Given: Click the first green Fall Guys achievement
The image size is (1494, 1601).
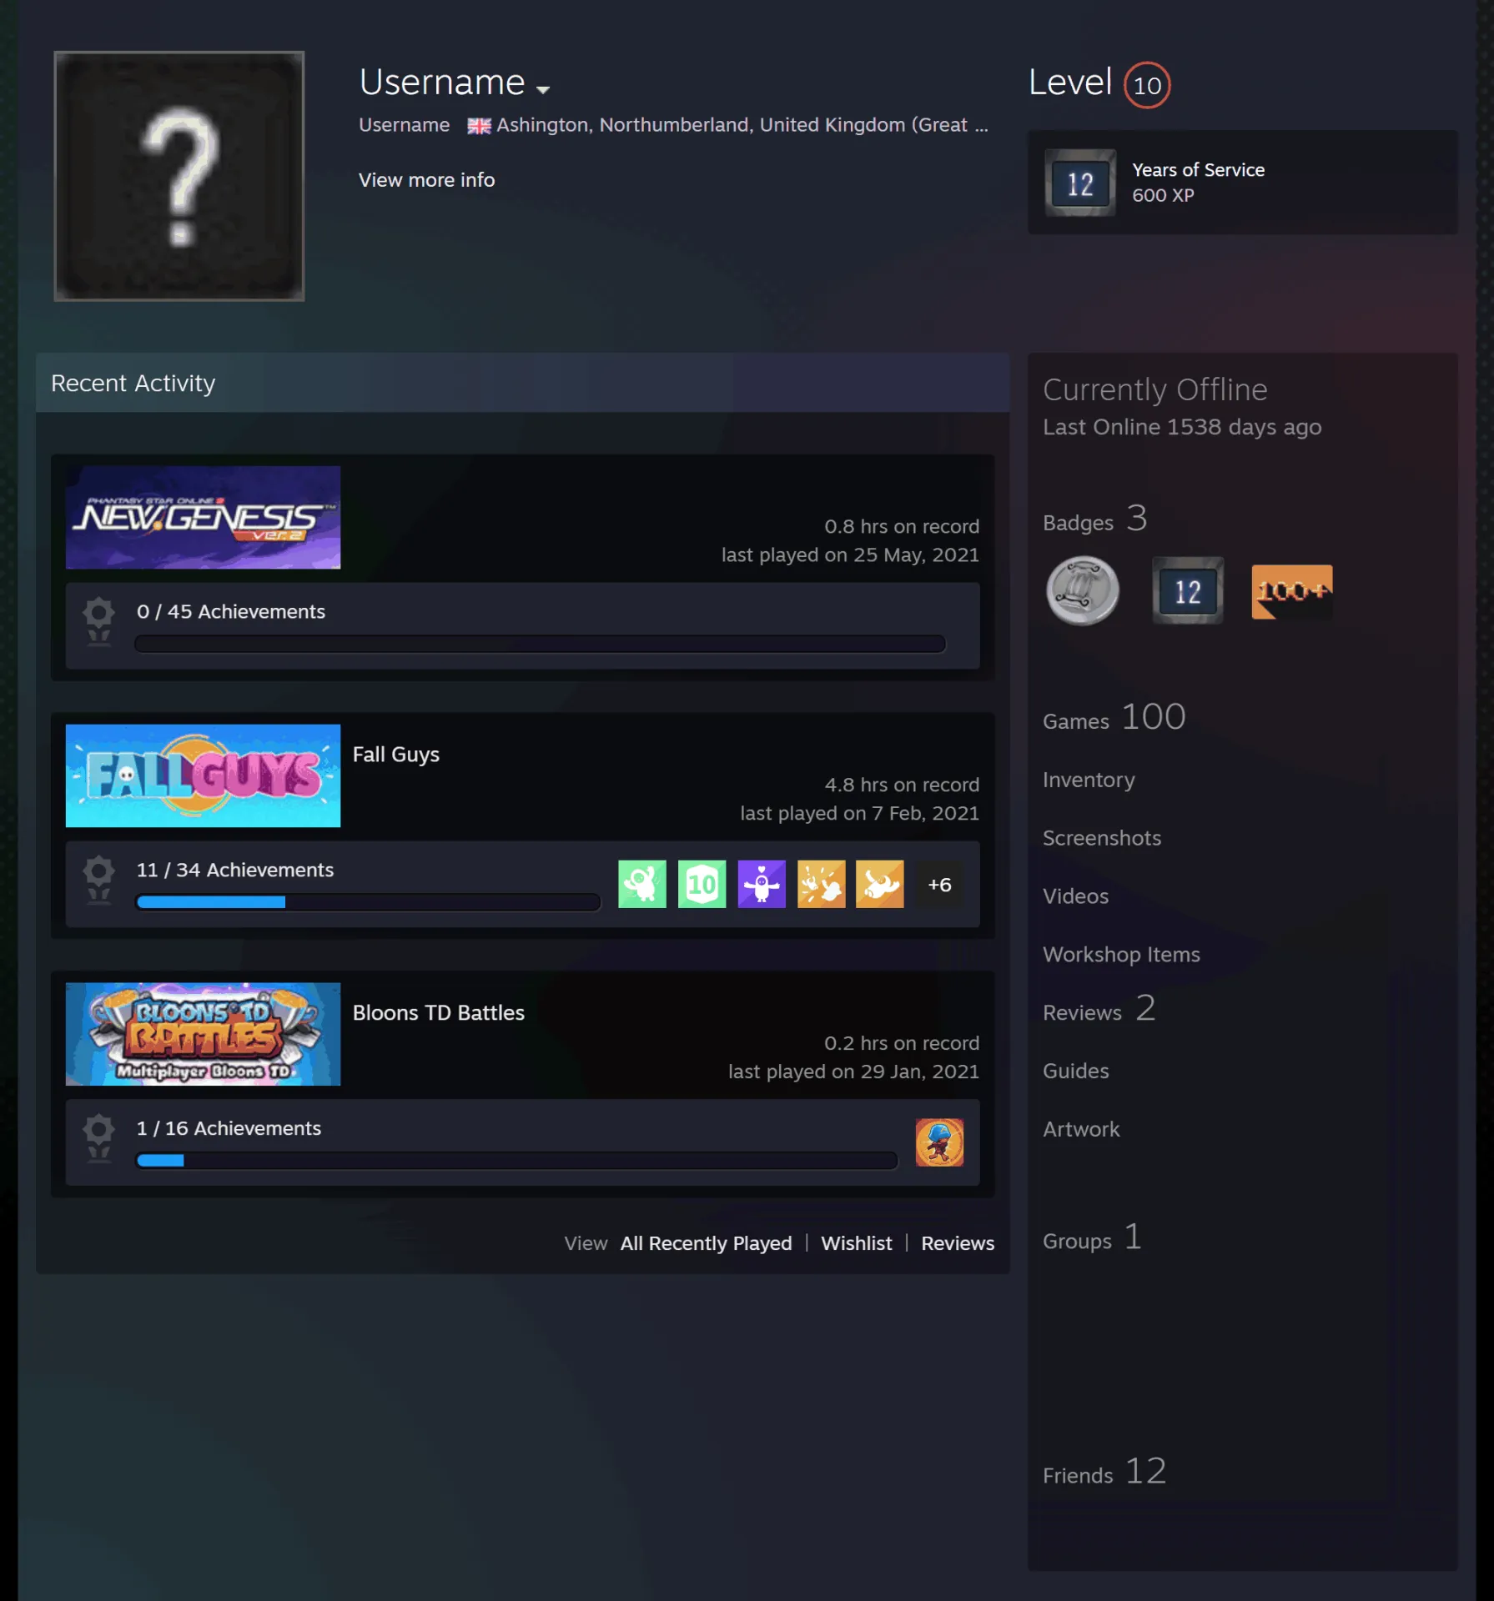Looking at the screenshot, I should [x=642, y=884].
